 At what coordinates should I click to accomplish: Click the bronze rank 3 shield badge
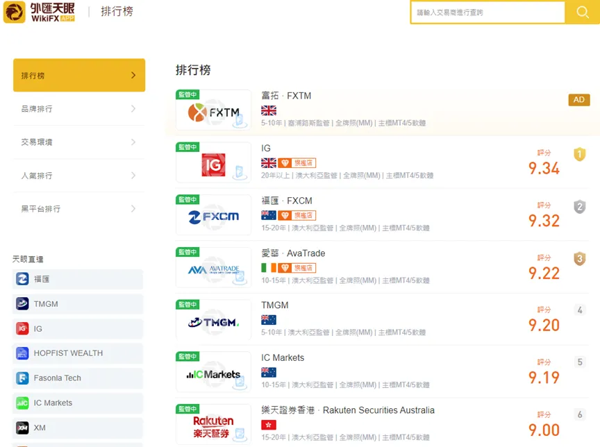click(580, 259)
